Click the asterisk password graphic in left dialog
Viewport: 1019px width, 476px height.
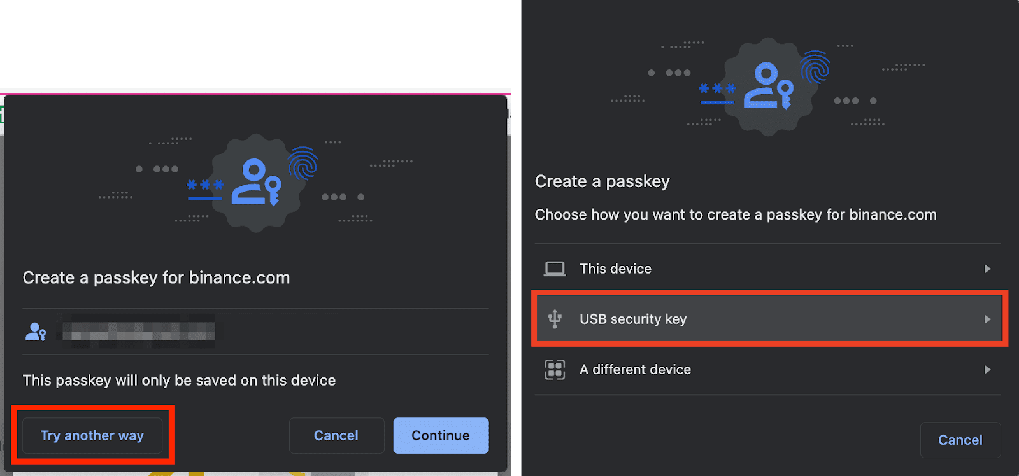(x=205, y=189)
